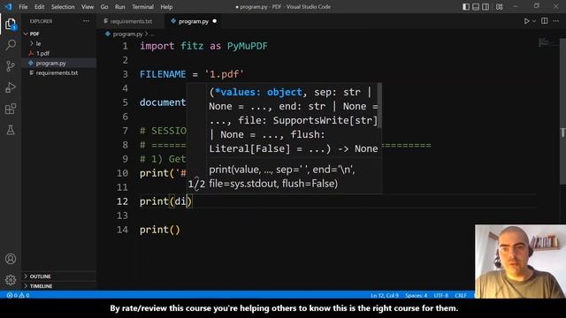This screenshot has height=318, width=566.
Task: Open the Testing flask view
Action: [11, 130]
